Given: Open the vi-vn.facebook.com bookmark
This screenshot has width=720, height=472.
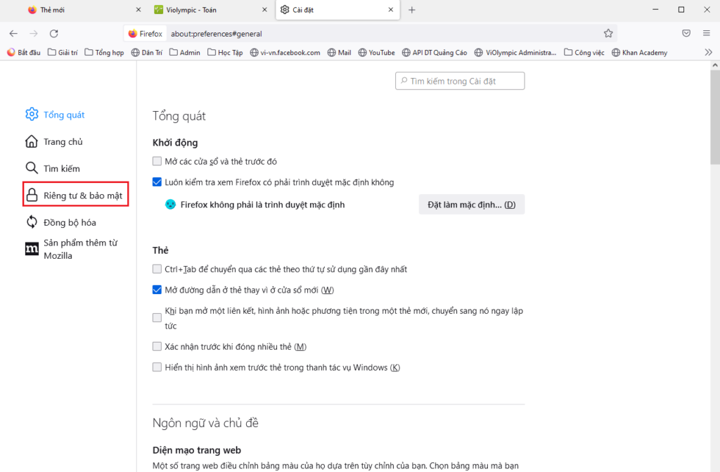Looking at the screenshot, I should pos(285,52).
